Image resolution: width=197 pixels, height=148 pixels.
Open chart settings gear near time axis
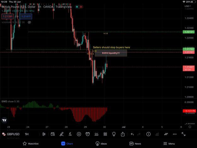click(x=190, y=127)
